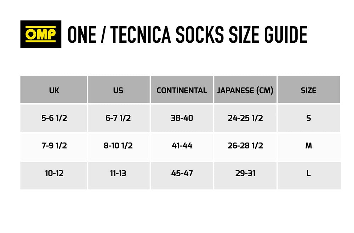The image size is (354, 233).
Task: Click the Continental column header
Action: pos(182,90)
